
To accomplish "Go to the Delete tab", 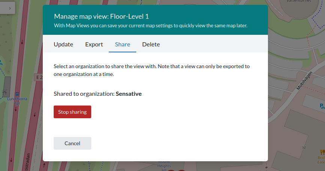I will [x=151, y=44].
